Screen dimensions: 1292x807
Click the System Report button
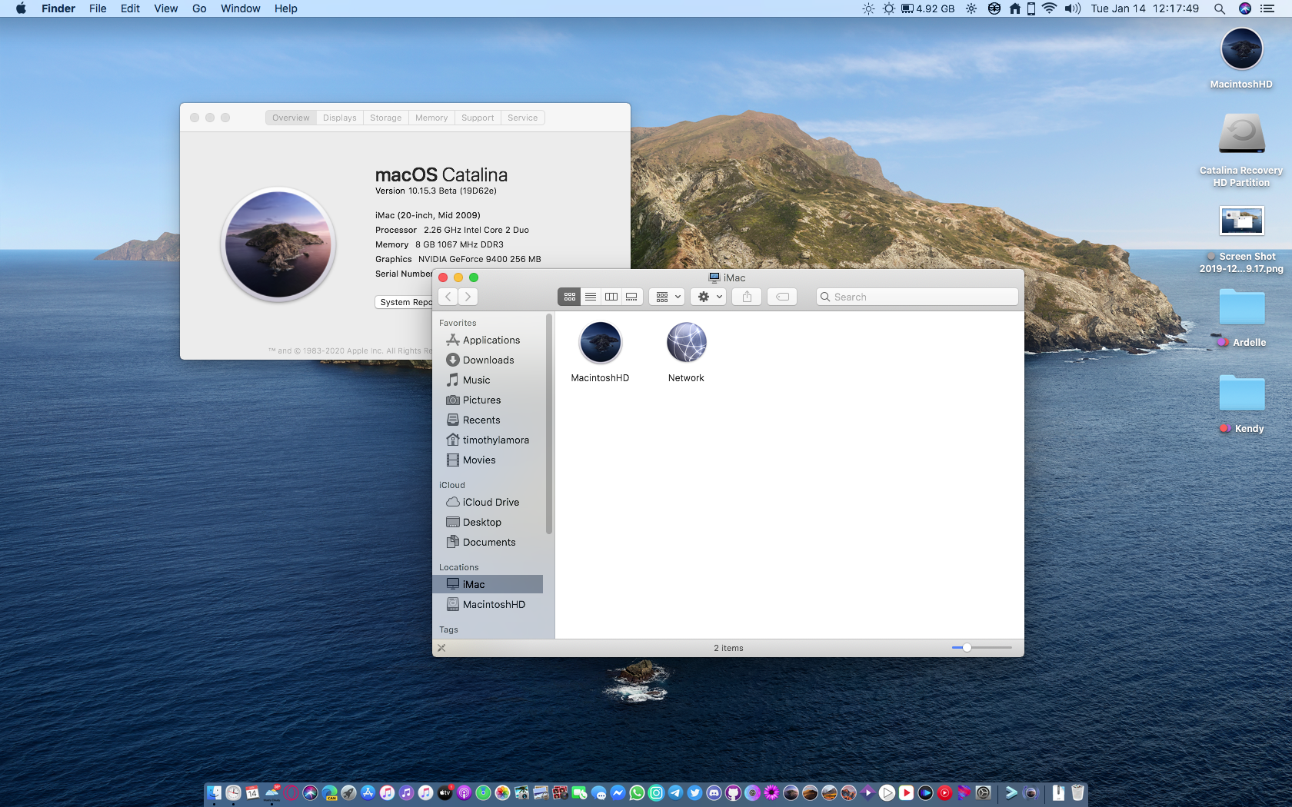(x=405, y=302)
